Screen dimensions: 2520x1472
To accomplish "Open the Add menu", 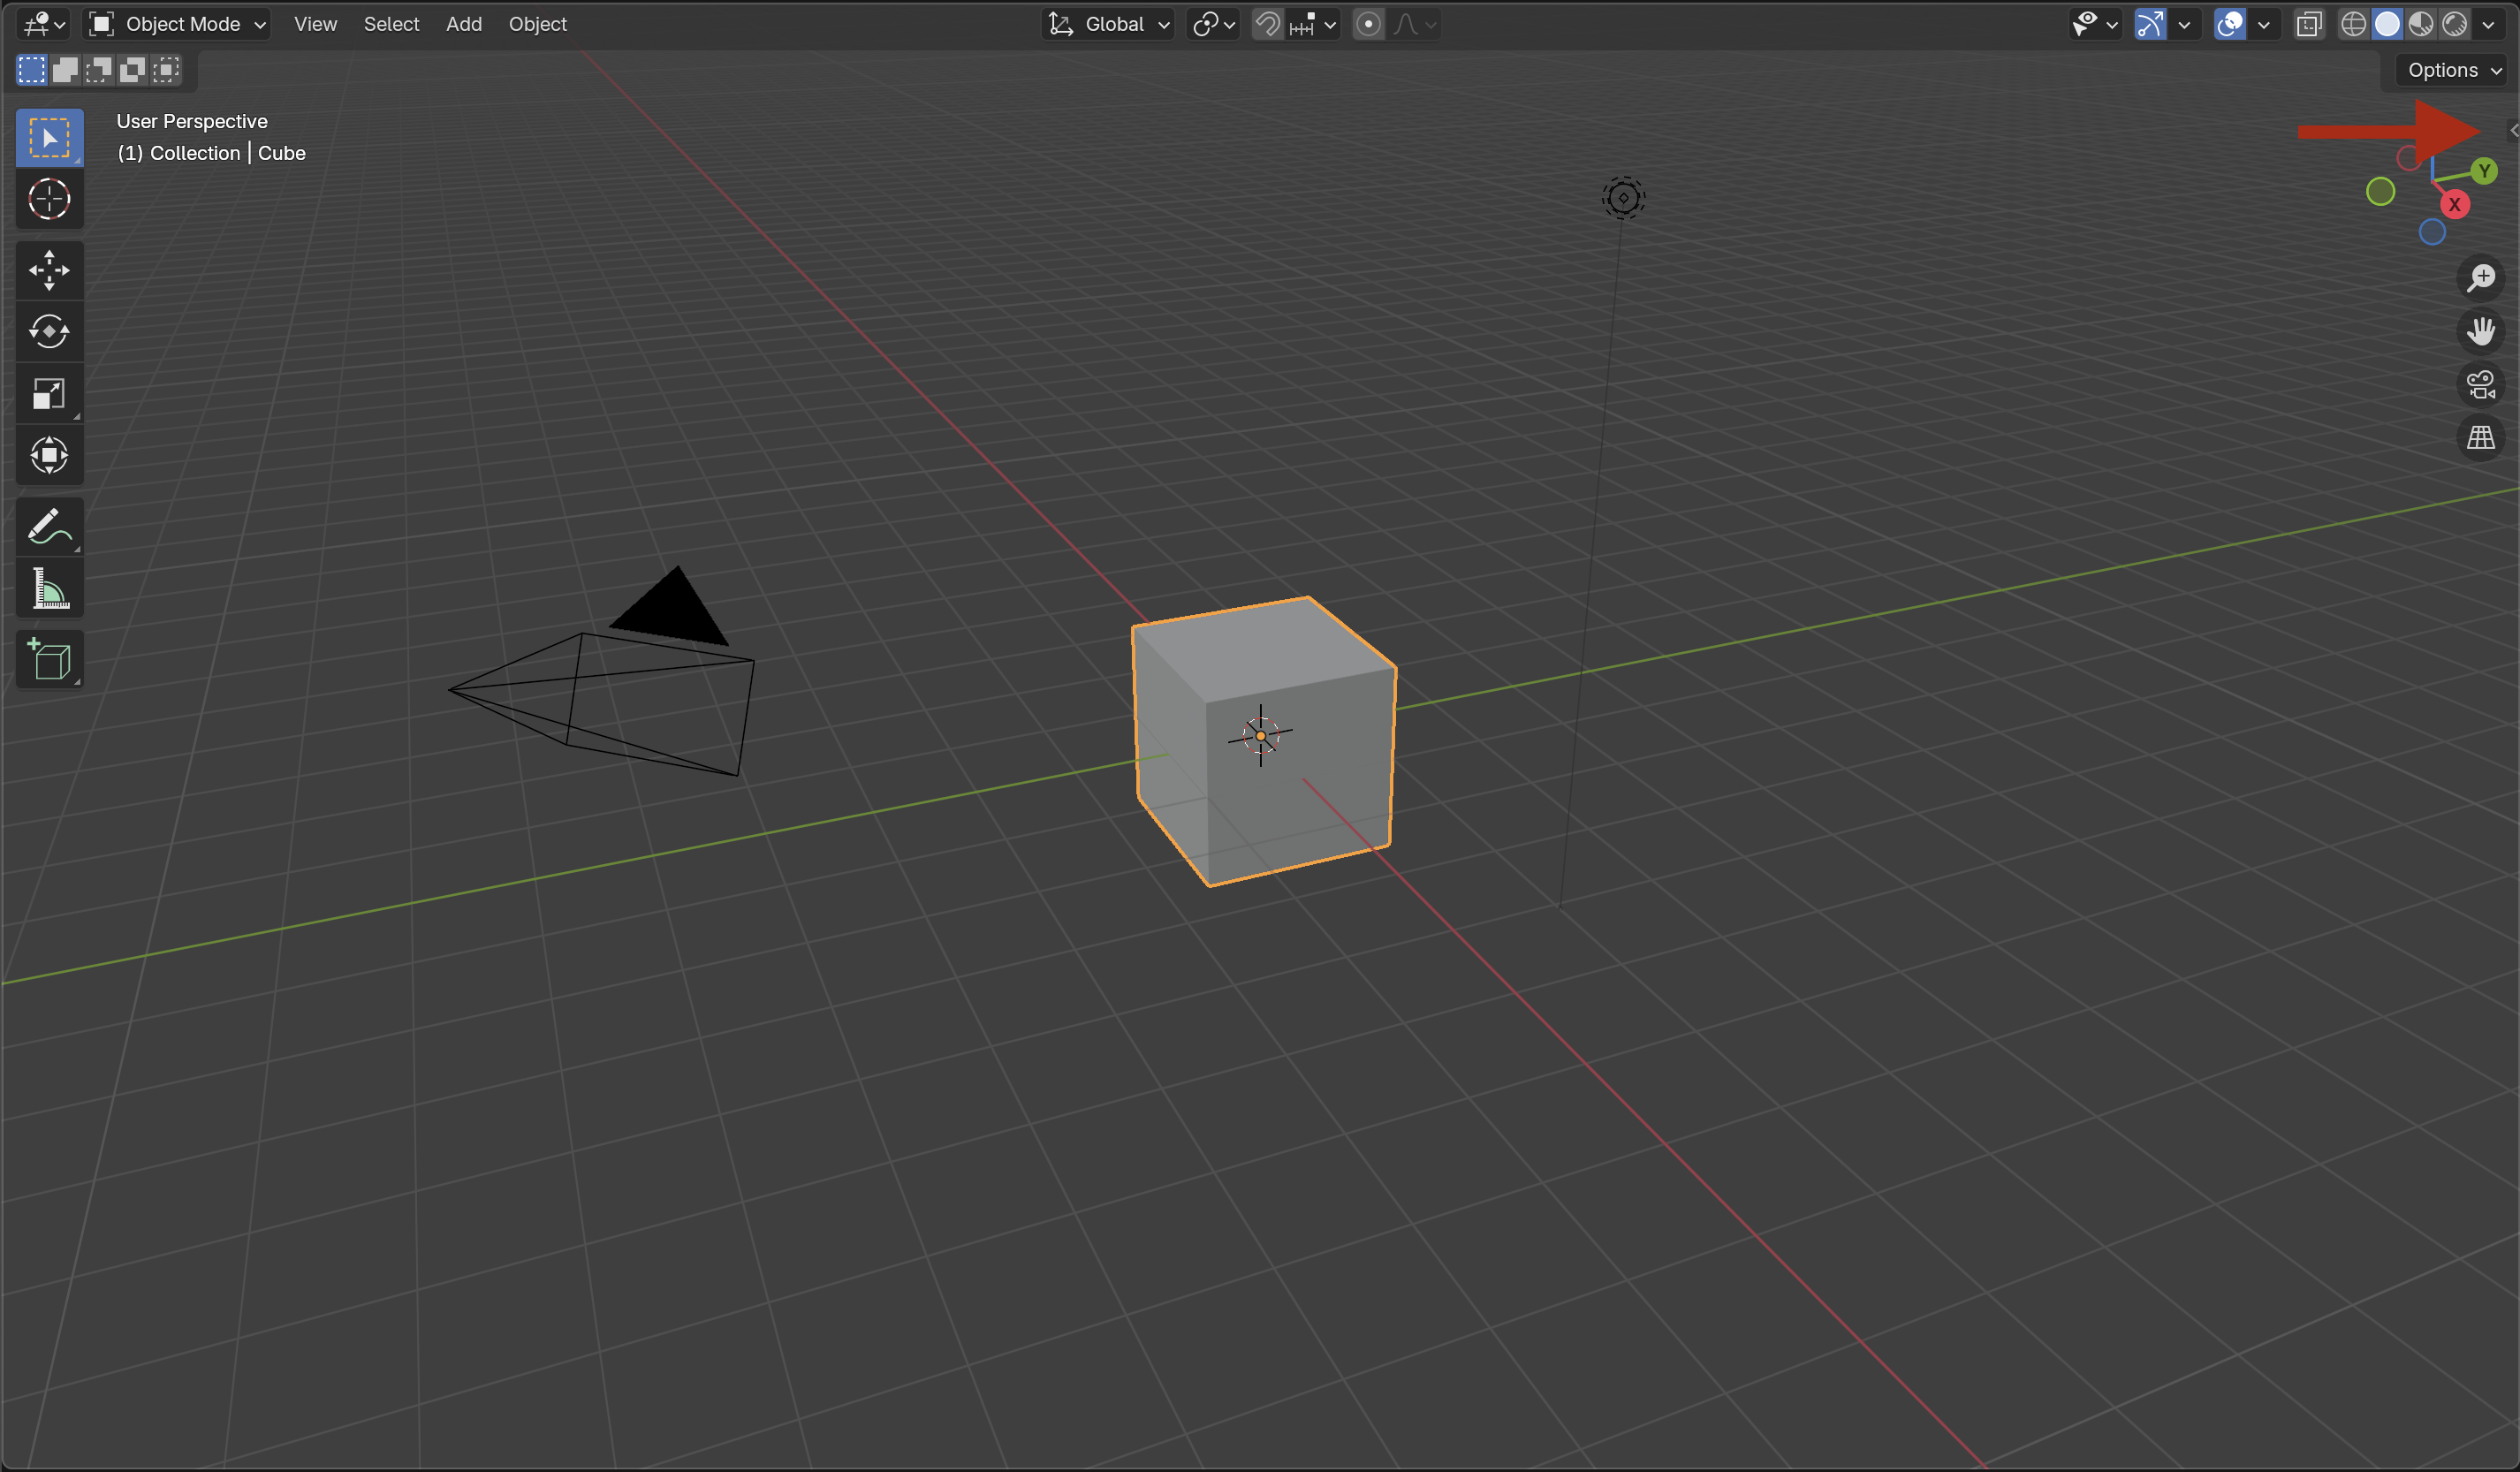I will click(x=463, y=24).
